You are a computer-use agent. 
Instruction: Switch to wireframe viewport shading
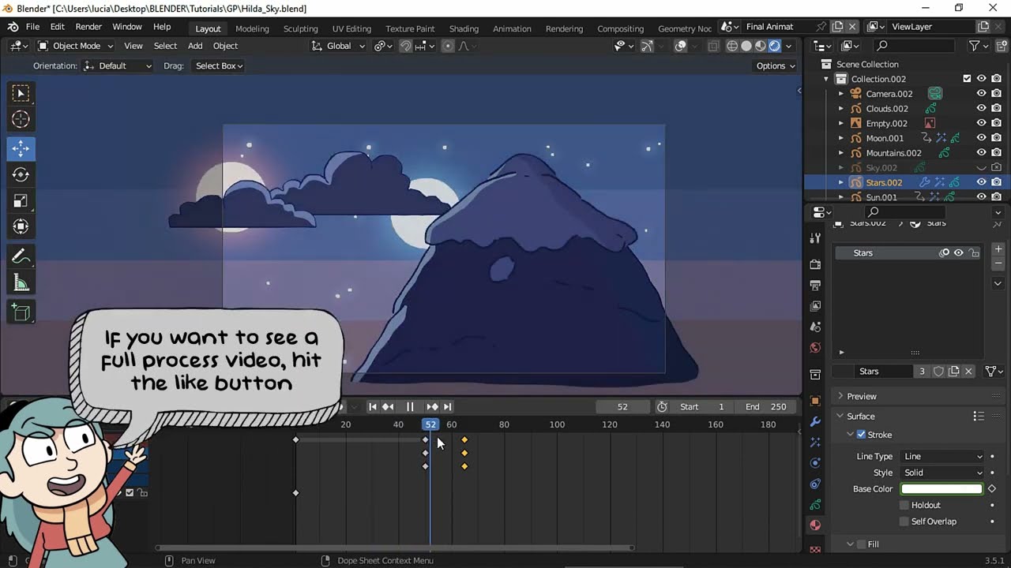pyautogui.click(x=732, y=46)
